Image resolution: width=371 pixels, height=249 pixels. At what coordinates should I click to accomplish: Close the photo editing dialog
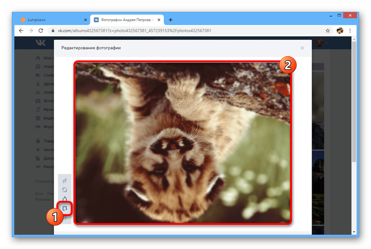point(302,48)
